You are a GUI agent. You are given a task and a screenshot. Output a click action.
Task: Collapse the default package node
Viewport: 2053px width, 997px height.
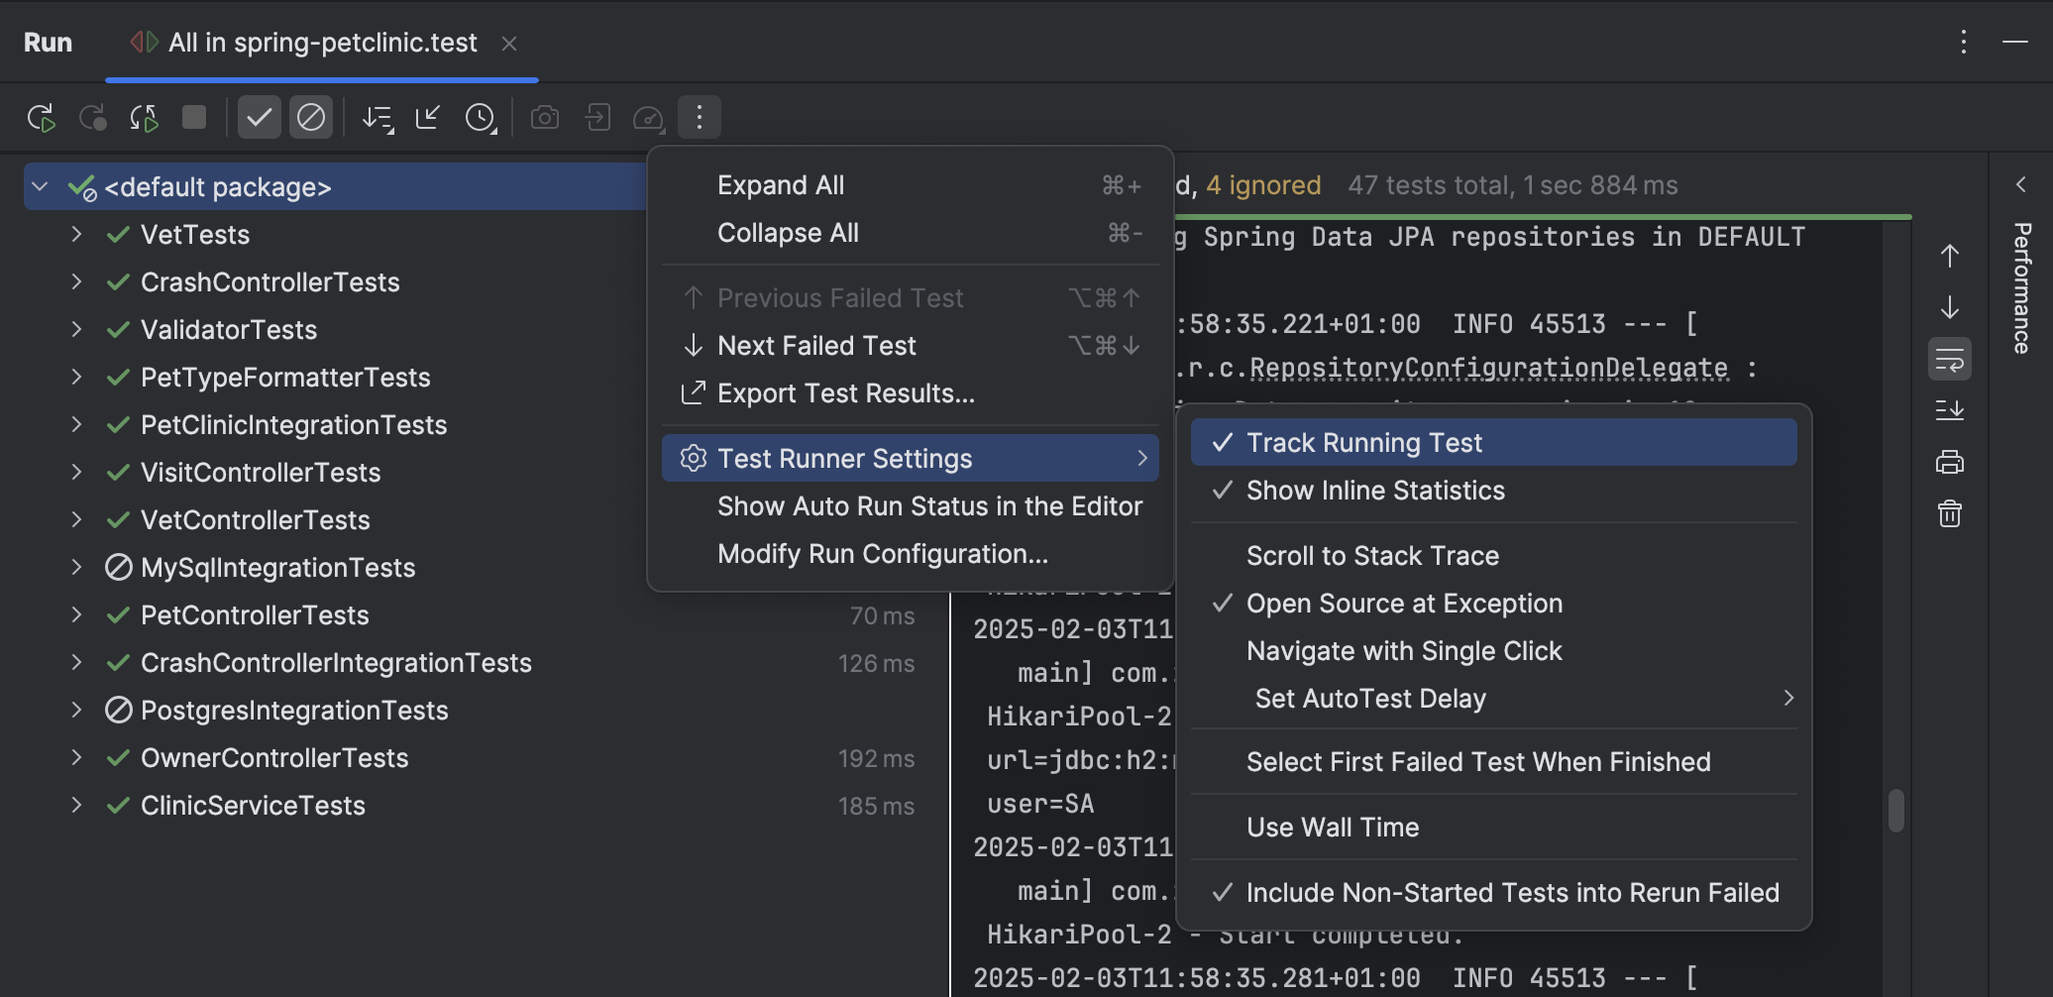click(x=39, y=186)
